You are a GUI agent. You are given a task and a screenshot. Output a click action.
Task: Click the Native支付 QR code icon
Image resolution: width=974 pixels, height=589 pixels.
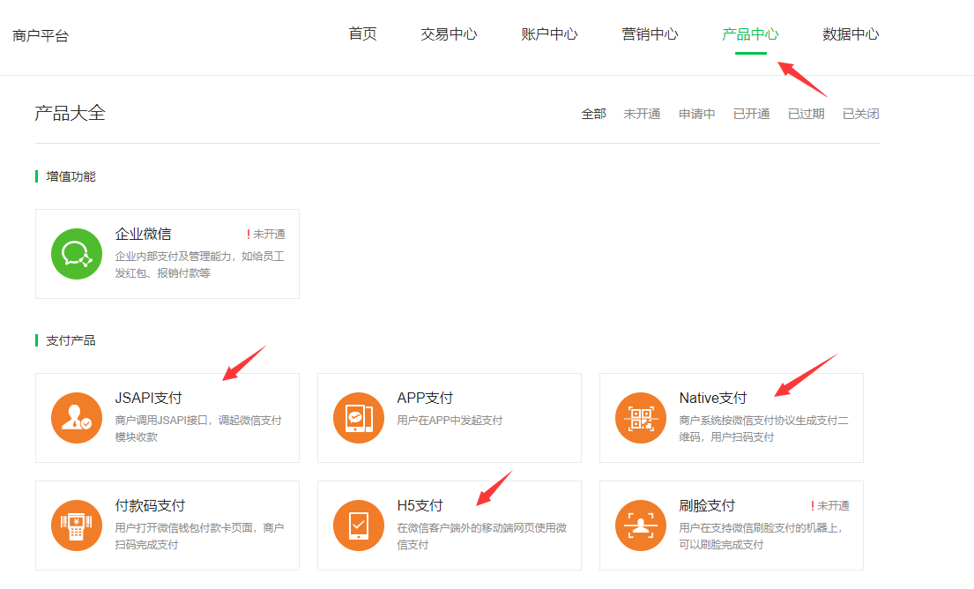(641, 418)
